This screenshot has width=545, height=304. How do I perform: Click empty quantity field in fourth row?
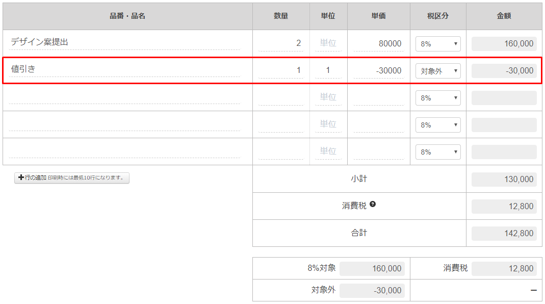pyautogui.click(x=281, y=125)
